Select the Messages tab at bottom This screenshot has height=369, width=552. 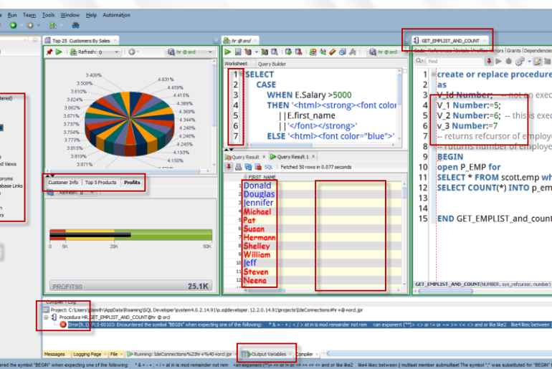[54, 354]
